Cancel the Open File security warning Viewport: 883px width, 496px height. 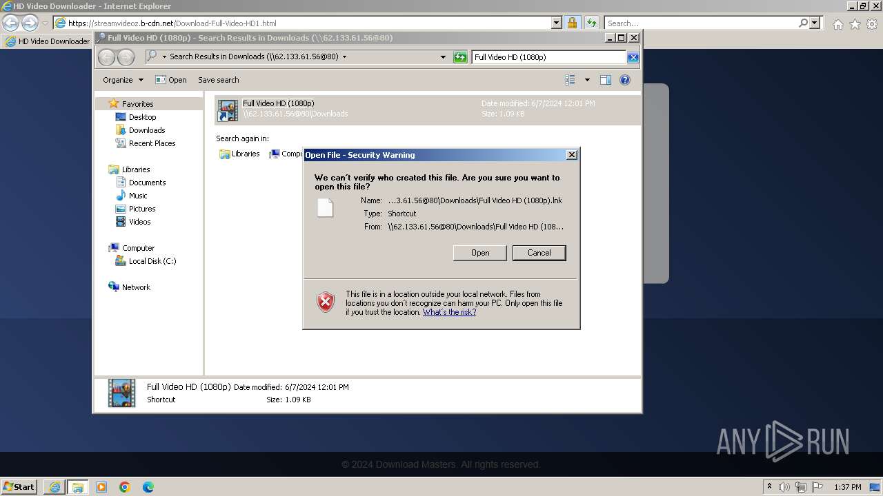tap(539, 253)
